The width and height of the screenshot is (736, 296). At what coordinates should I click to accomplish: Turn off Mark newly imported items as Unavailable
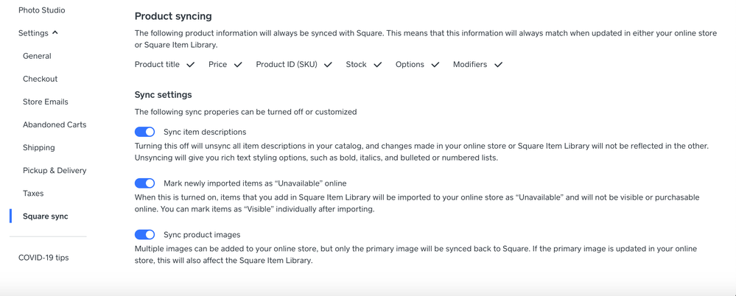point(144,183)
